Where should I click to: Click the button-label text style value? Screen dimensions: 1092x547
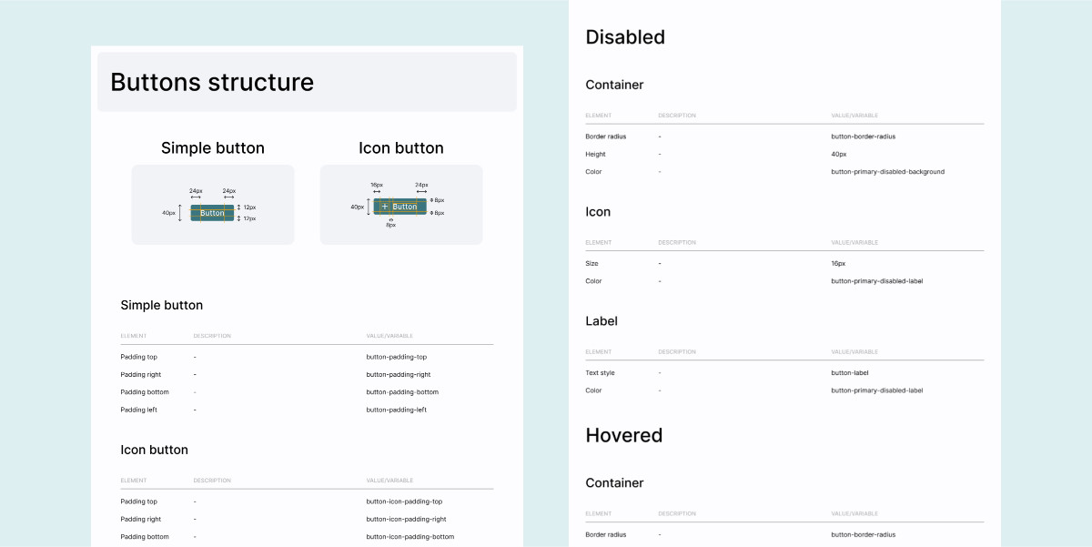[x=850, y=372]
